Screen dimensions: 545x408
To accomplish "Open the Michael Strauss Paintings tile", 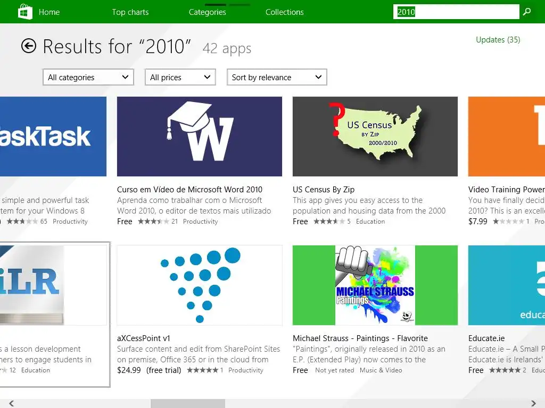I will 375,285.
